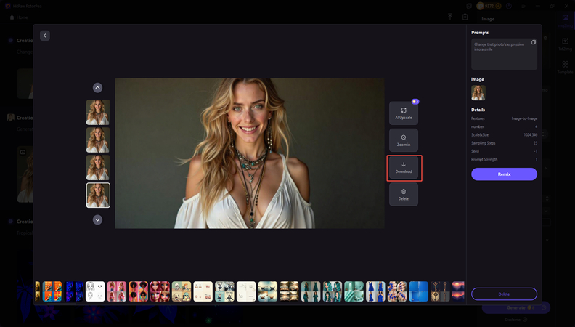Click the credits count 9372
This screenshot has width=575, height=327.
(x=489, y=6)
